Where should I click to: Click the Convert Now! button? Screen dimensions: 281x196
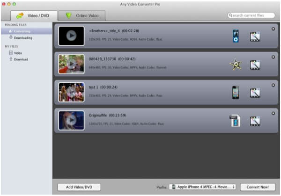(258, 187)
